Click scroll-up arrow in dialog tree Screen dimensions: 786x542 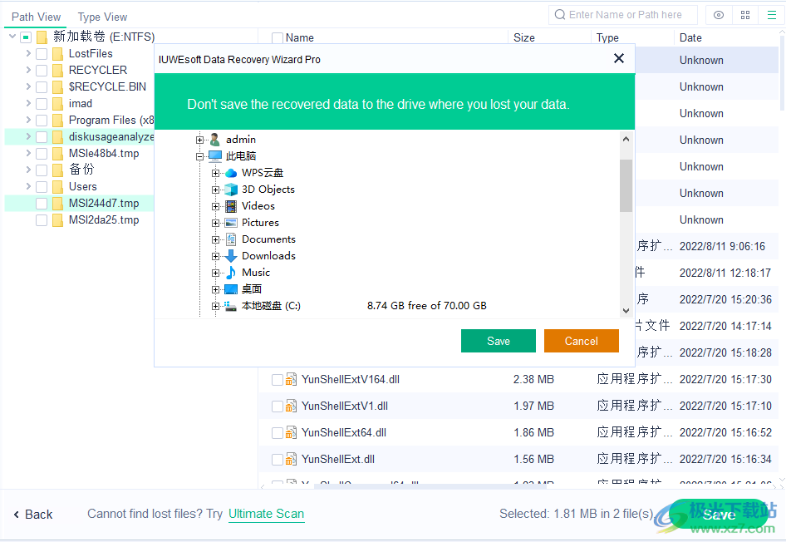pyautogui.click(x=626, y=139)
